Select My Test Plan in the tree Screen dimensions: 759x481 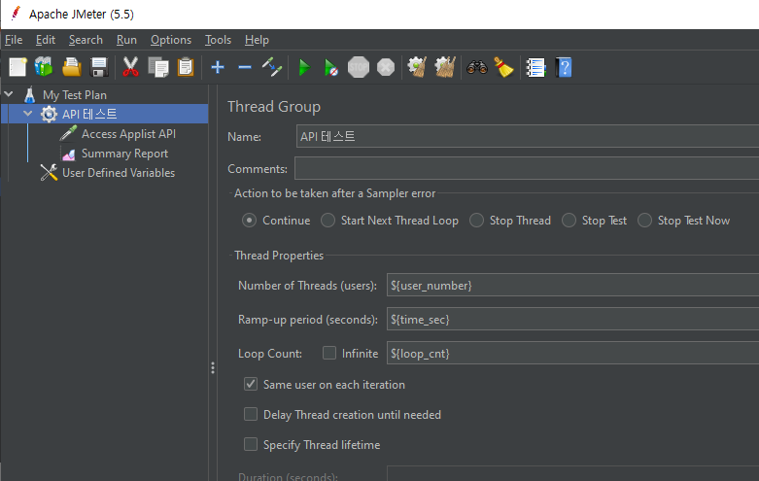point(75,95)
